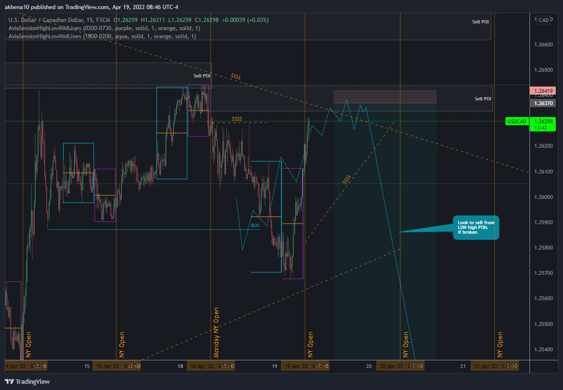
Task: Click the 1.26000 price axis value
Action: pos(543,197)
